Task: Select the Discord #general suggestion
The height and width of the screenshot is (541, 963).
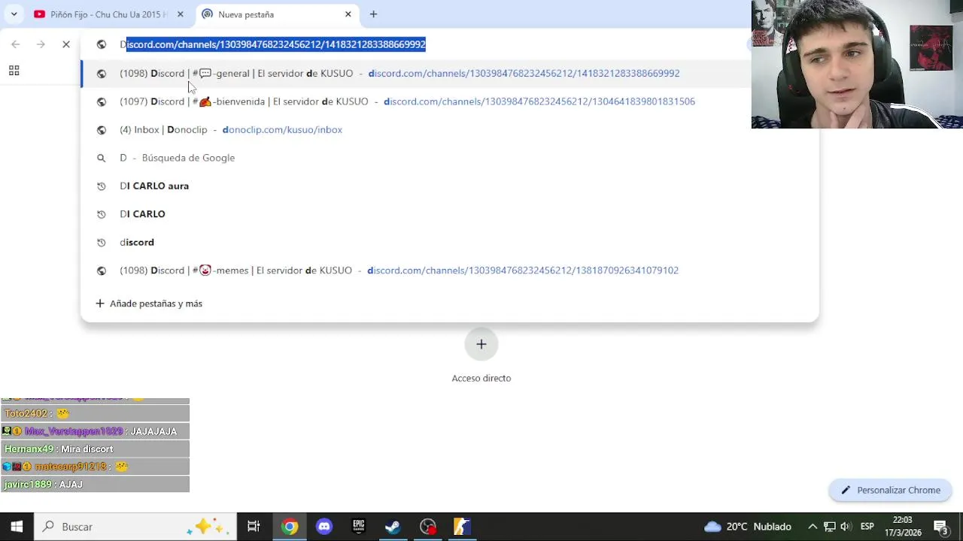Action: [x=449, y=73]
